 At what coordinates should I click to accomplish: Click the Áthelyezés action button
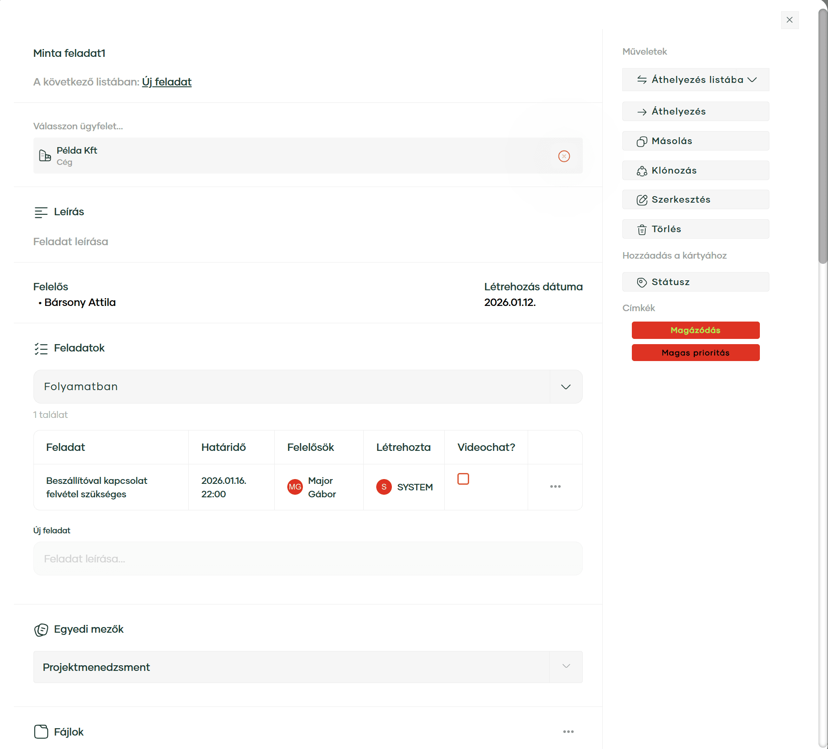tap(695, 112)
